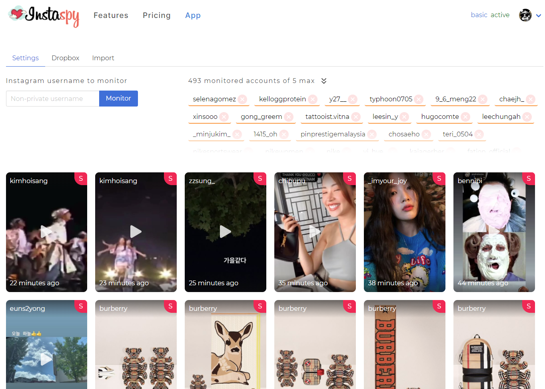Remove selenagomez from monitored accounts
Screen dimensions: 545x389
click(242, 99)
